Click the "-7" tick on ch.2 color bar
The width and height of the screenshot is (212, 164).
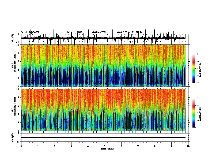coord(197,128)
